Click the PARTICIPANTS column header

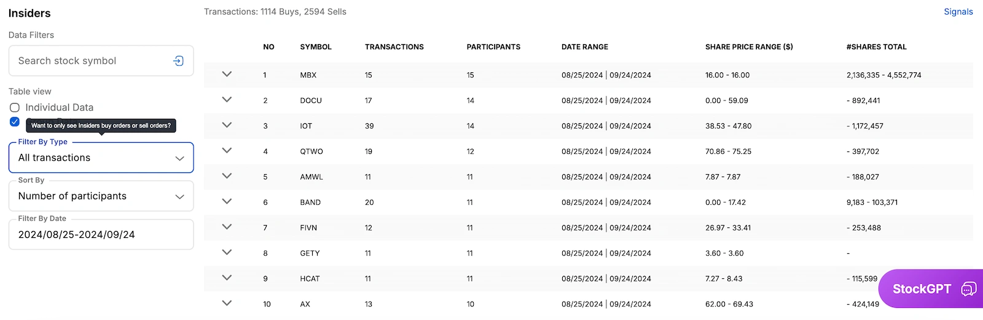(x=493, y=47)
